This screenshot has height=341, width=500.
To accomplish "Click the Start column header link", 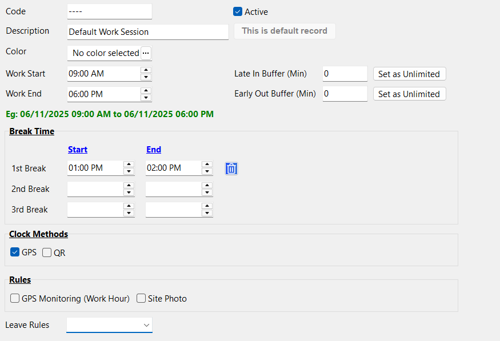I will 78,150.
